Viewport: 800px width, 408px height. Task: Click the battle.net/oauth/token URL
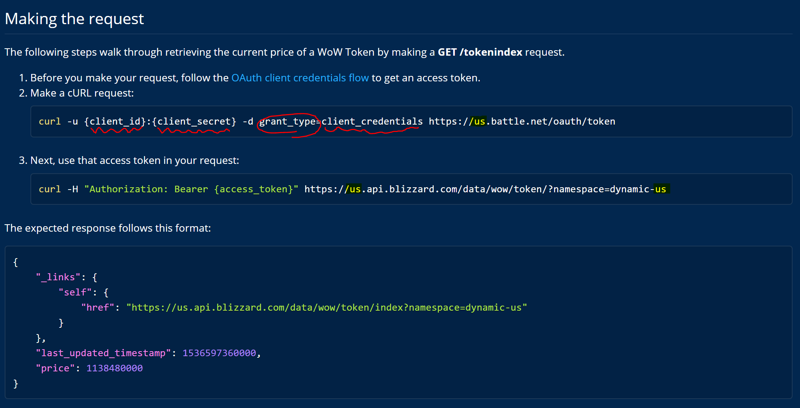pos(522,121)
